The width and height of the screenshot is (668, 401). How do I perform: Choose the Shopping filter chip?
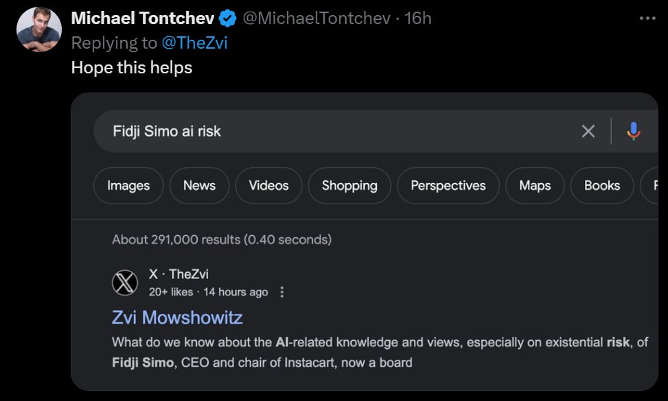tap(349, 185)
